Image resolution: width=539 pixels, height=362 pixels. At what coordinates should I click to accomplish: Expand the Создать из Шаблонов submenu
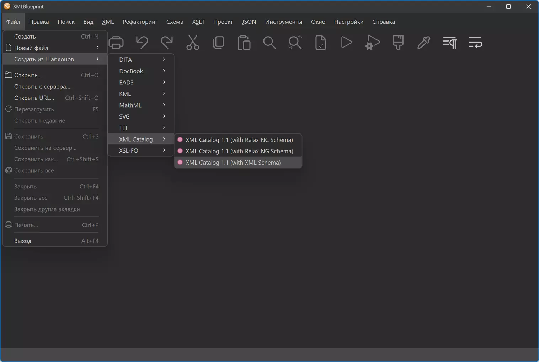pos(55,59)
